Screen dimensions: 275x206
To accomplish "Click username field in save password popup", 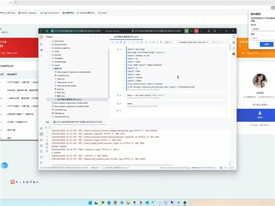I will 263,29.
